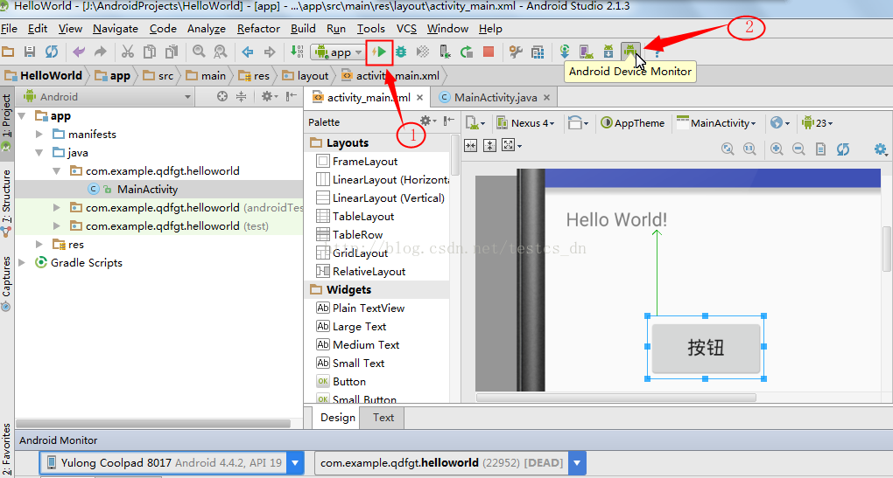Open the MainActivity association dropdown
Image resolution: width=893 pixels, height=478 pixels.
[x=716, y=122]
